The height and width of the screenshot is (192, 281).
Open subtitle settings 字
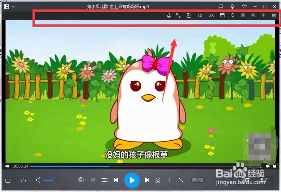pyautogui.click(x=263, y=15)
